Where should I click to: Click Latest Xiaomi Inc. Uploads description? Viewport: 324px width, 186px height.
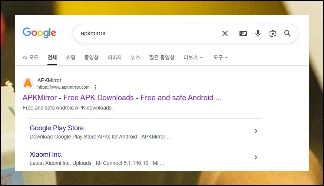click(x=97, y=163)
